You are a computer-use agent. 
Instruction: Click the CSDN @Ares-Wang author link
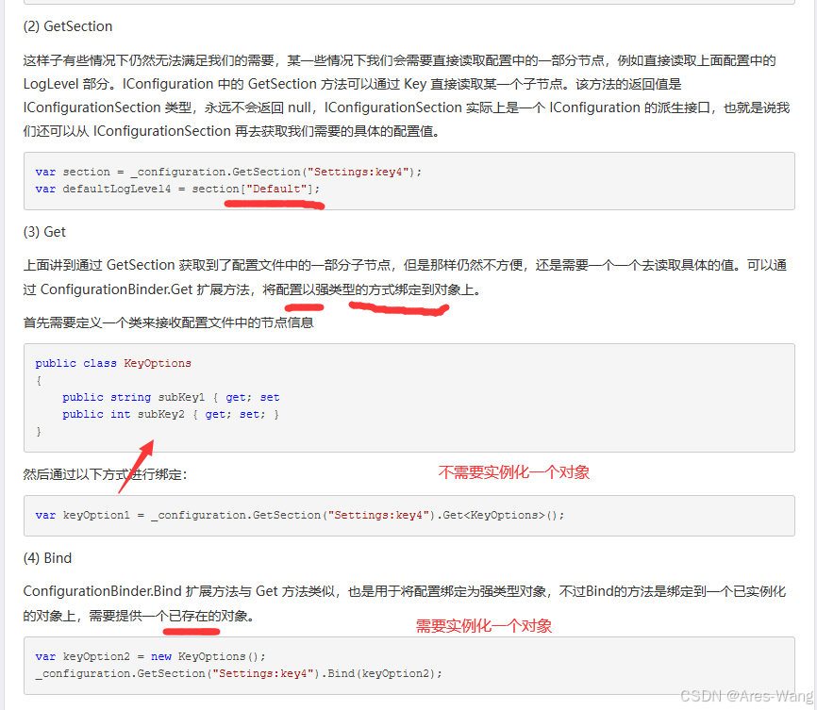point(748,694)
